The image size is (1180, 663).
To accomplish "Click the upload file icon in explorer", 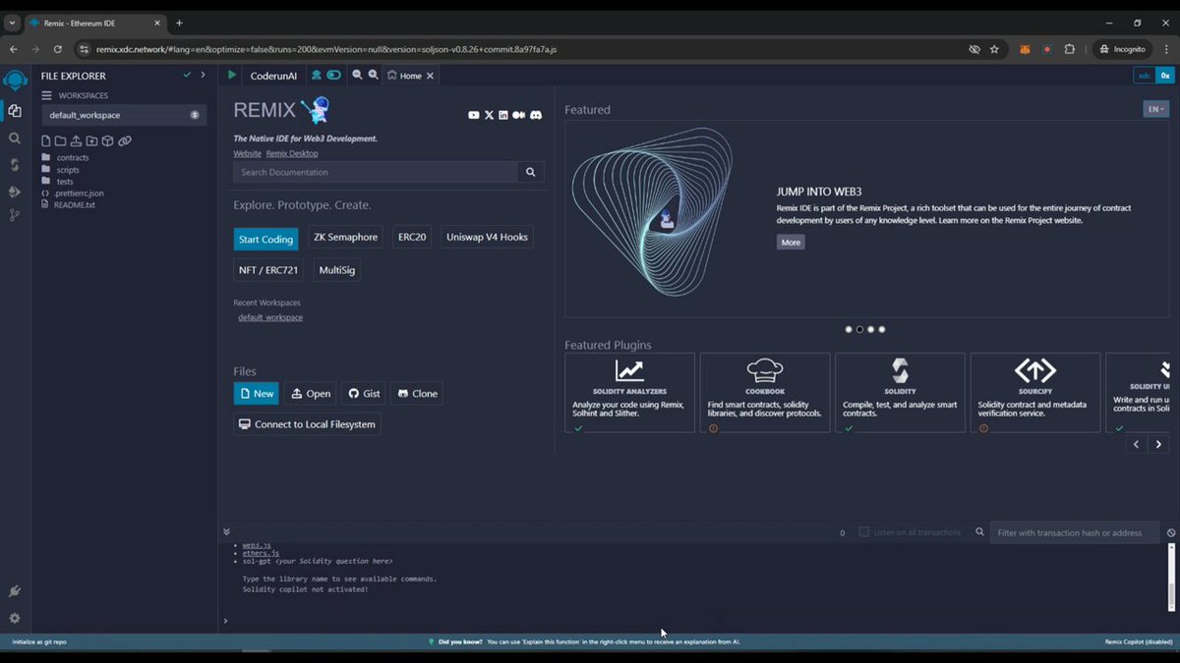I will pyautogui.click(x=76, y=141).
